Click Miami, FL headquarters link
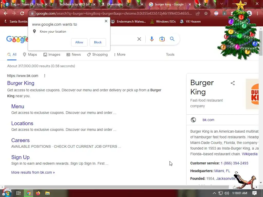 [222, 171]
